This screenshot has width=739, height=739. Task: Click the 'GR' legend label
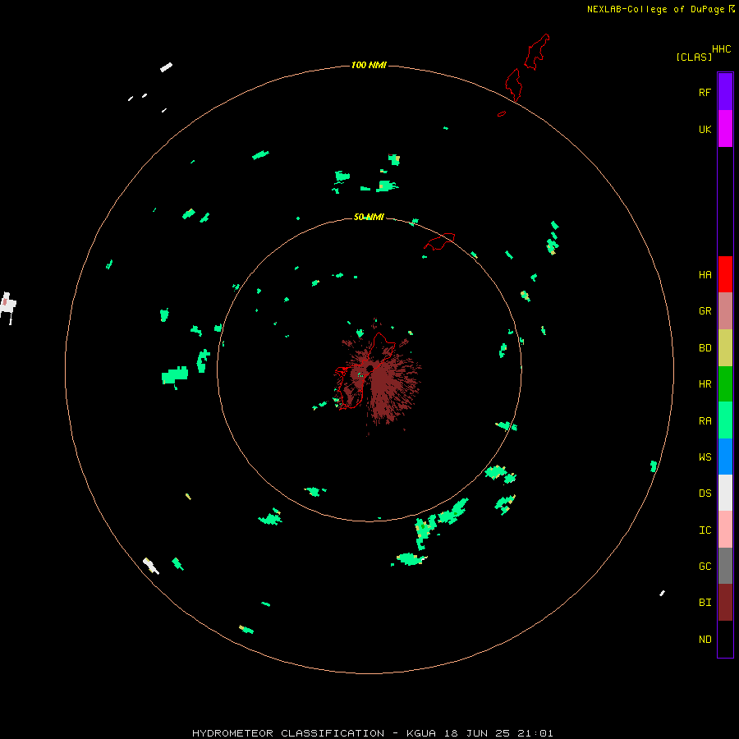click(705, 311)
